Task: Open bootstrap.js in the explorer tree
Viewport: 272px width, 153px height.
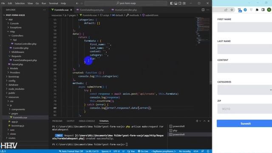Action: pos(18,126)
